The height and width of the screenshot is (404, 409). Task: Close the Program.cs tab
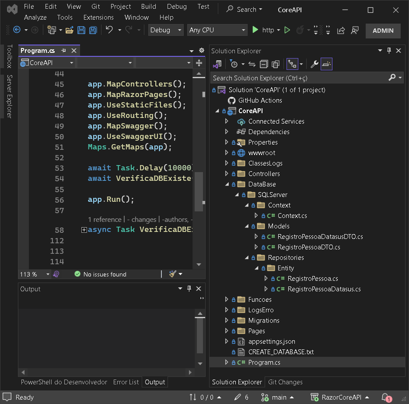(x=74, y=51)
